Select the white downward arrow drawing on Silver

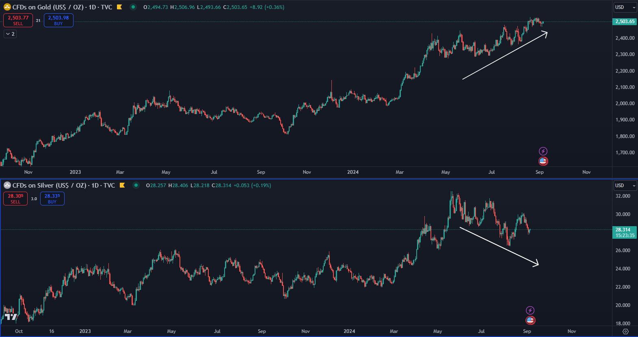(499, 246)
